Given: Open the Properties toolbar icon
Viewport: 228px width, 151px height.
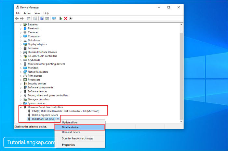Looking at the screenshot, I should [35, 19].
